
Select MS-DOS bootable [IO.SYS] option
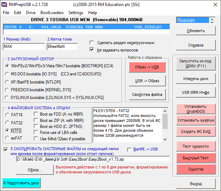click(x=7, y=74)
